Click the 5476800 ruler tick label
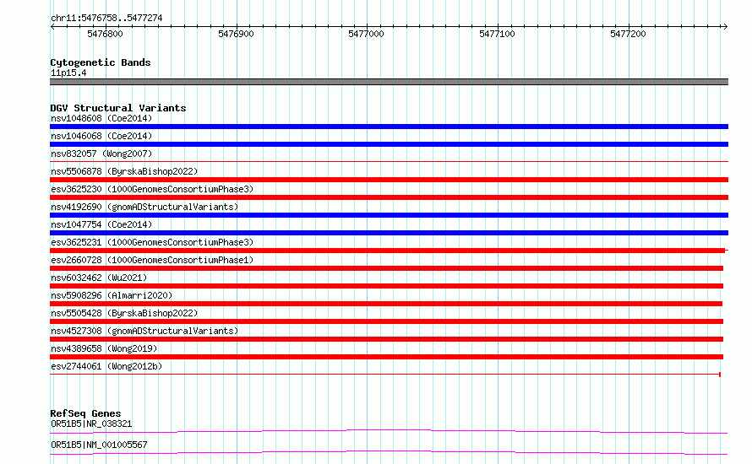Screen dimensions: 752x464 [105, 34]
